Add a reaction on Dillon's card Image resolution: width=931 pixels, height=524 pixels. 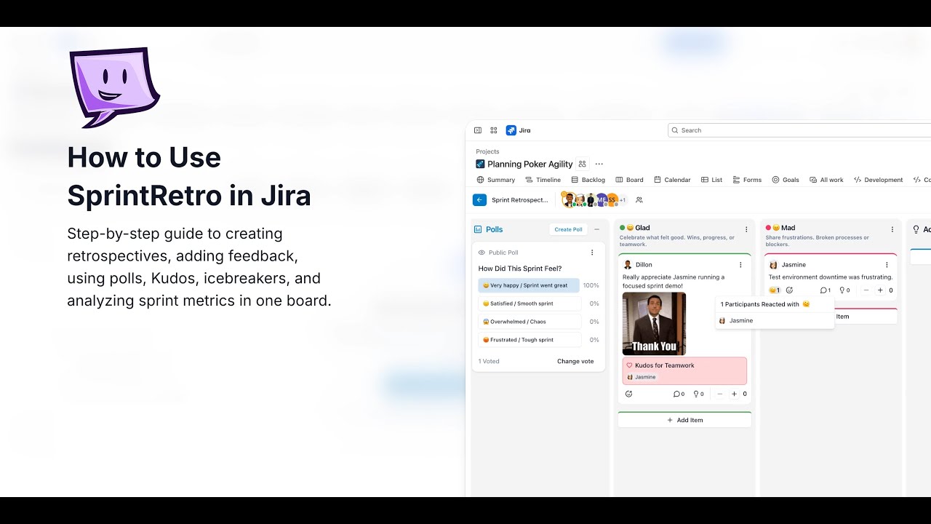pos(629,394)
